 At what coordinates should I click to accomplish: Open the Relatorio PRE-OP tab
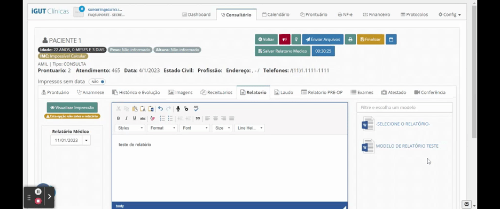[322, 93]
